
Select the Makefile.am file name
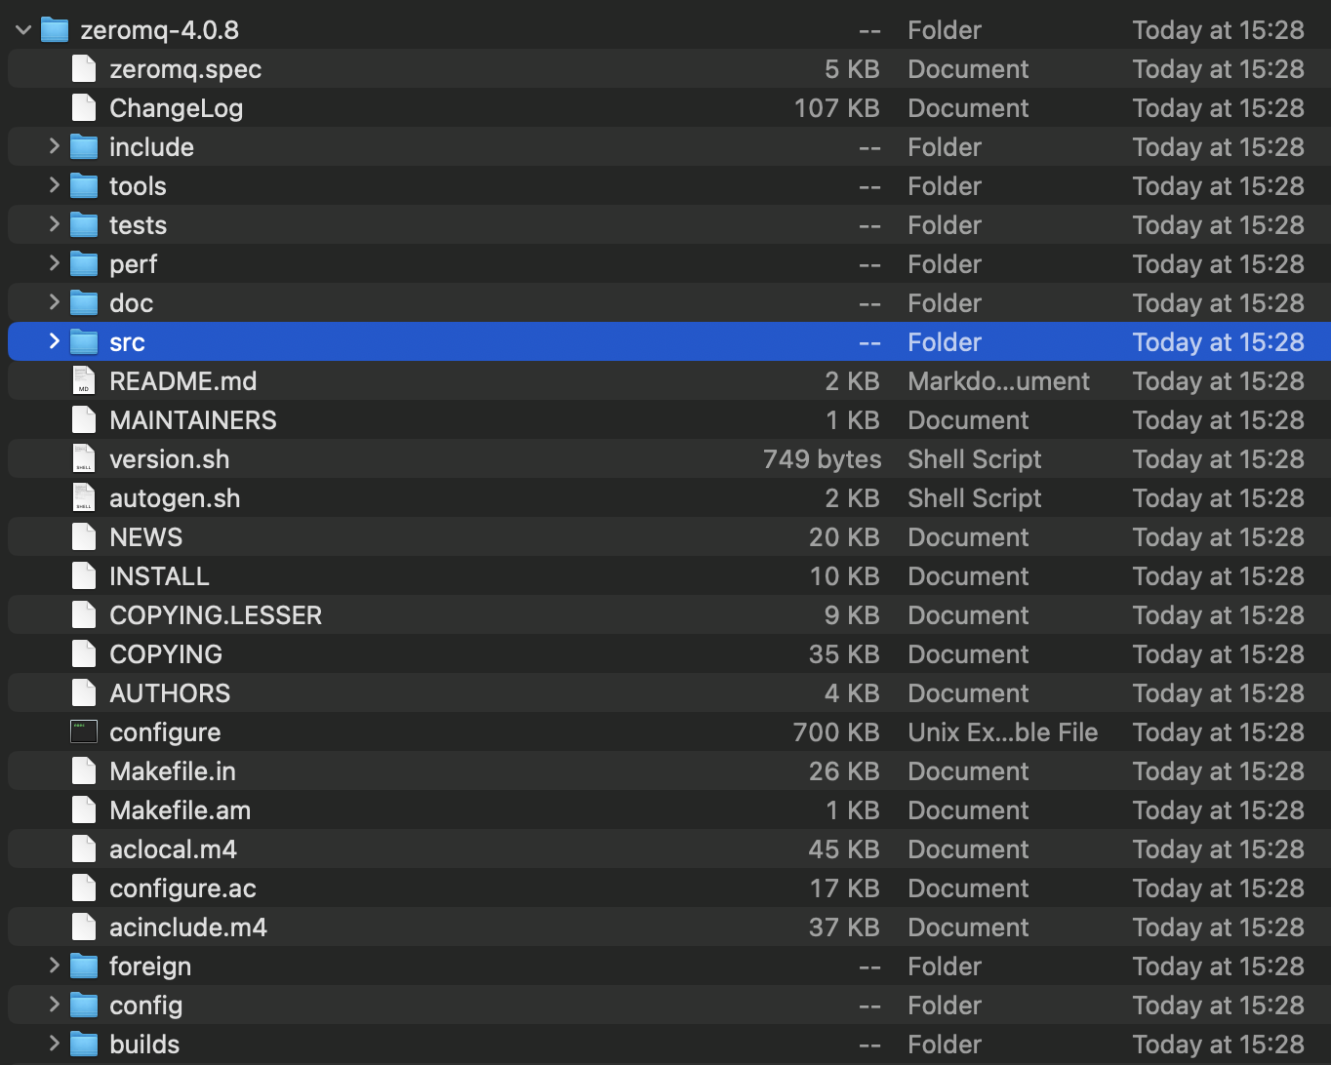tap(181, 810)
